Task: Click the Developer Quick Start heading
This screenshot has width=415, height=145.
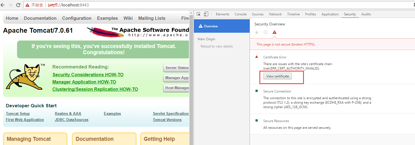Action: [x=31, y=106]
